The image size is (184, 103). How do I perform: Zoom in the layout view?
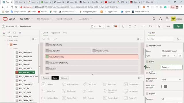tap(48, 39)
